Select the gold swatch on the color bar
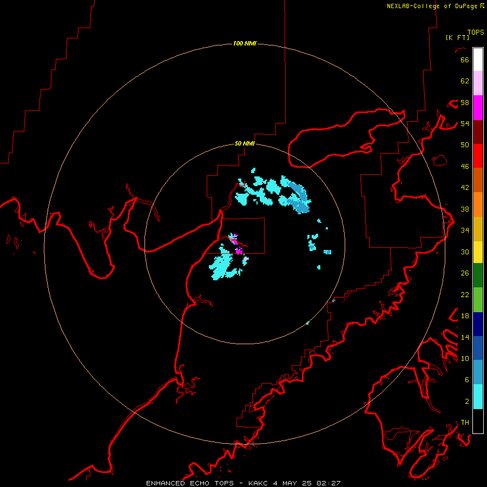Image resolution: width=487 pixels, height=487 pixels. [x=478, y=229]
